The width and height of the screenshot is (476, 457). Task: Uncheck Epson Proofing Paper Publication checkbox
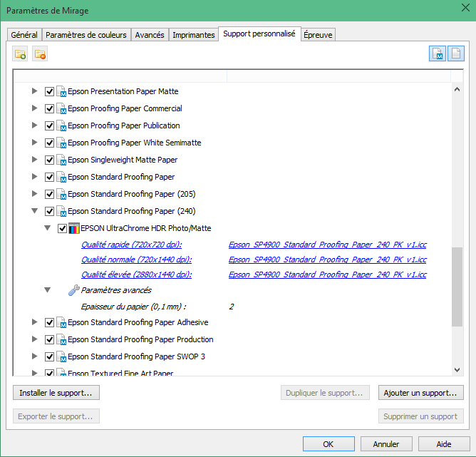(49, 125)
